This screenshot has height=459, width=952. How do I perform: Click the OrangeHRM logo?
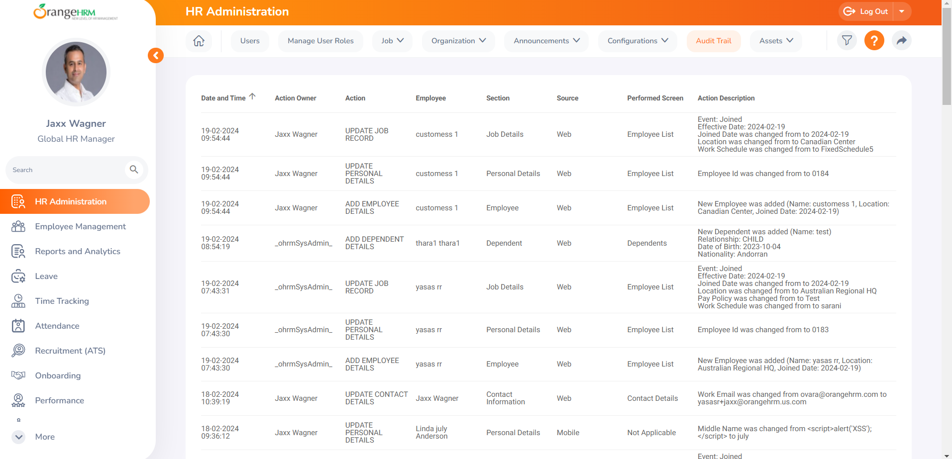click(76, 12)
